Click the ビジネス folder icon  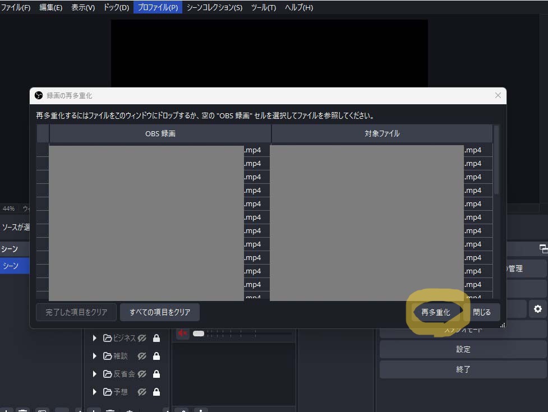(107, 338)
